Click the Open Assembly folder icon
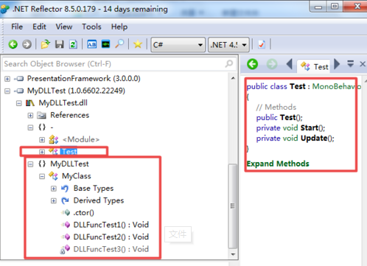Image resolution: width=367 pixels, height=266 pixels. click(x=45, y=44)
